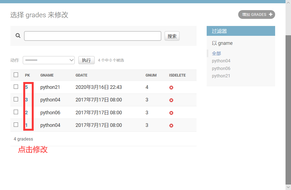Open grade record with PK 2
Image resolution: width=291 pixels, height=190 pixels.
(x=27, y=113)
